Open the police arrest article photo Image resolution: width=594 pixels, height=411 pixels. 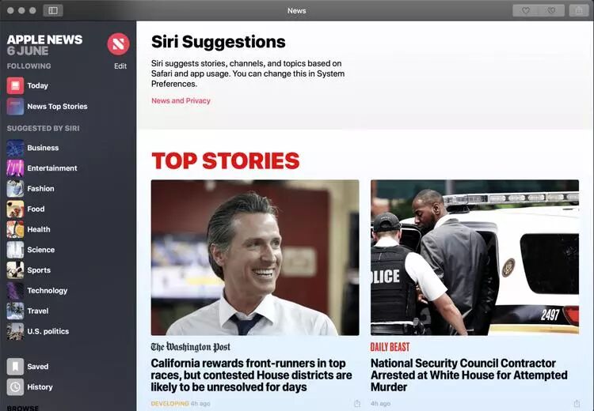pos(474,258)
